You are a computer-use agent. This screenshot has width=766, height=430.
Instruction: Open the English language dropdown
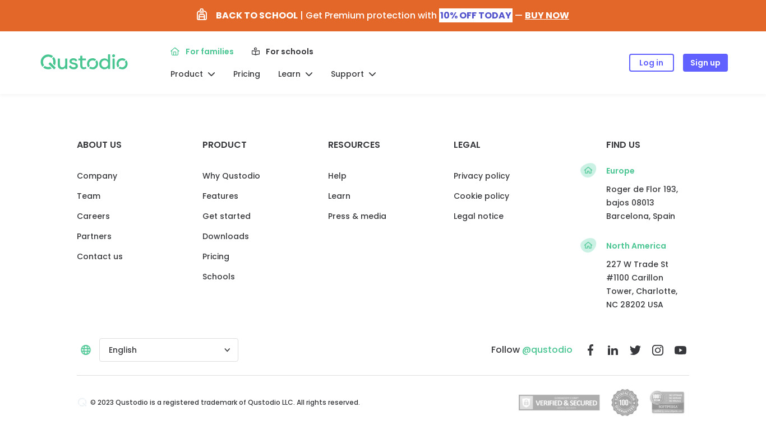pos(169,350)
